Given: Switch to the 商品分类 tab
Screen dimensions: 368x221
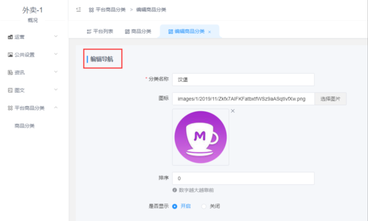Looking at the screenshot, I should [138, 32].
